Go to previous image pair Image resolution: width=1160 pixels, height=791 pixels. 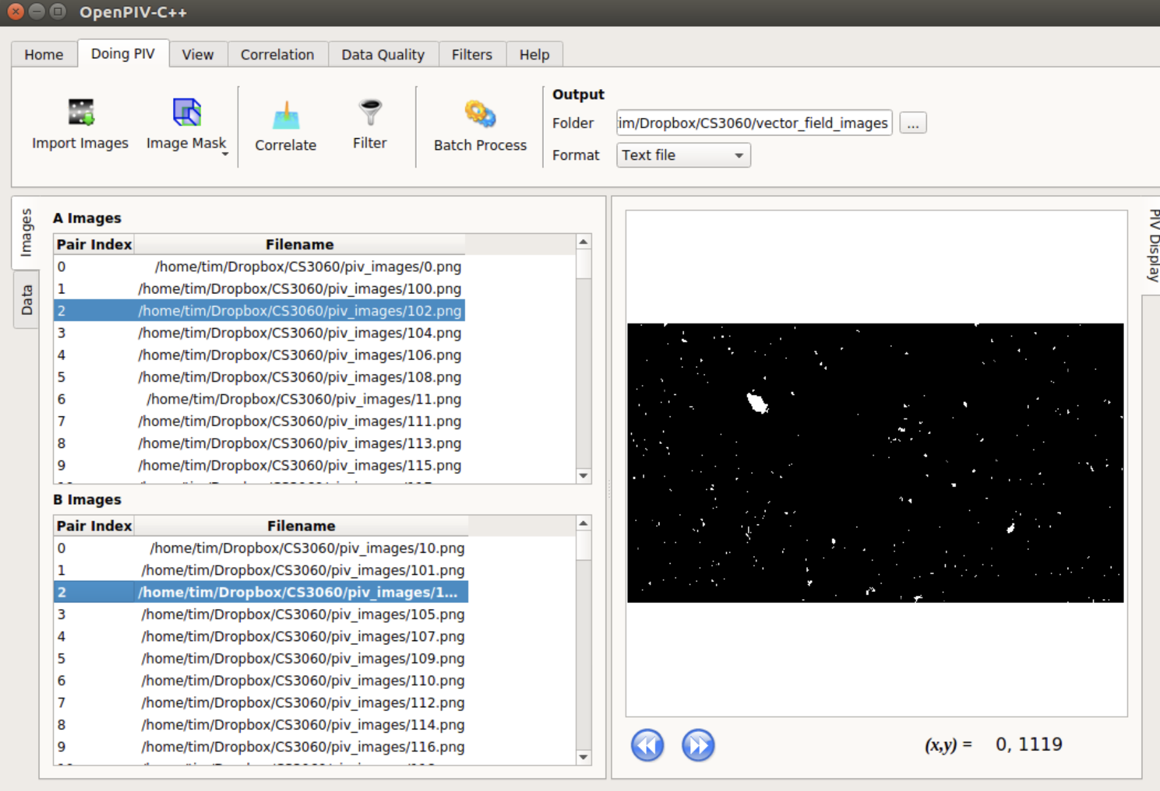click(647, 745)
